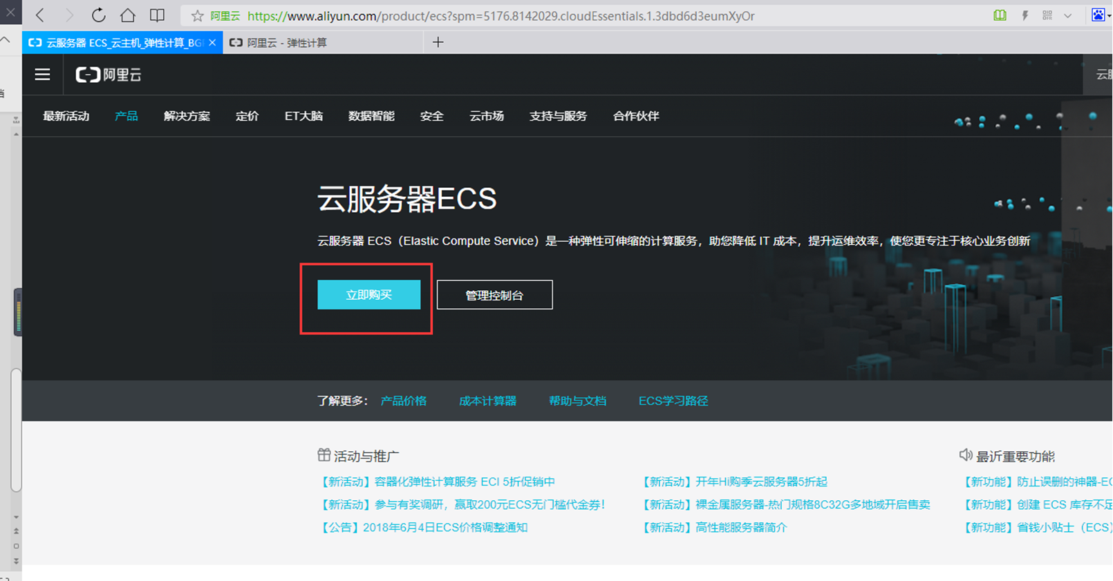Close the 云服务器 ECS tab

(x=212, y=43)
